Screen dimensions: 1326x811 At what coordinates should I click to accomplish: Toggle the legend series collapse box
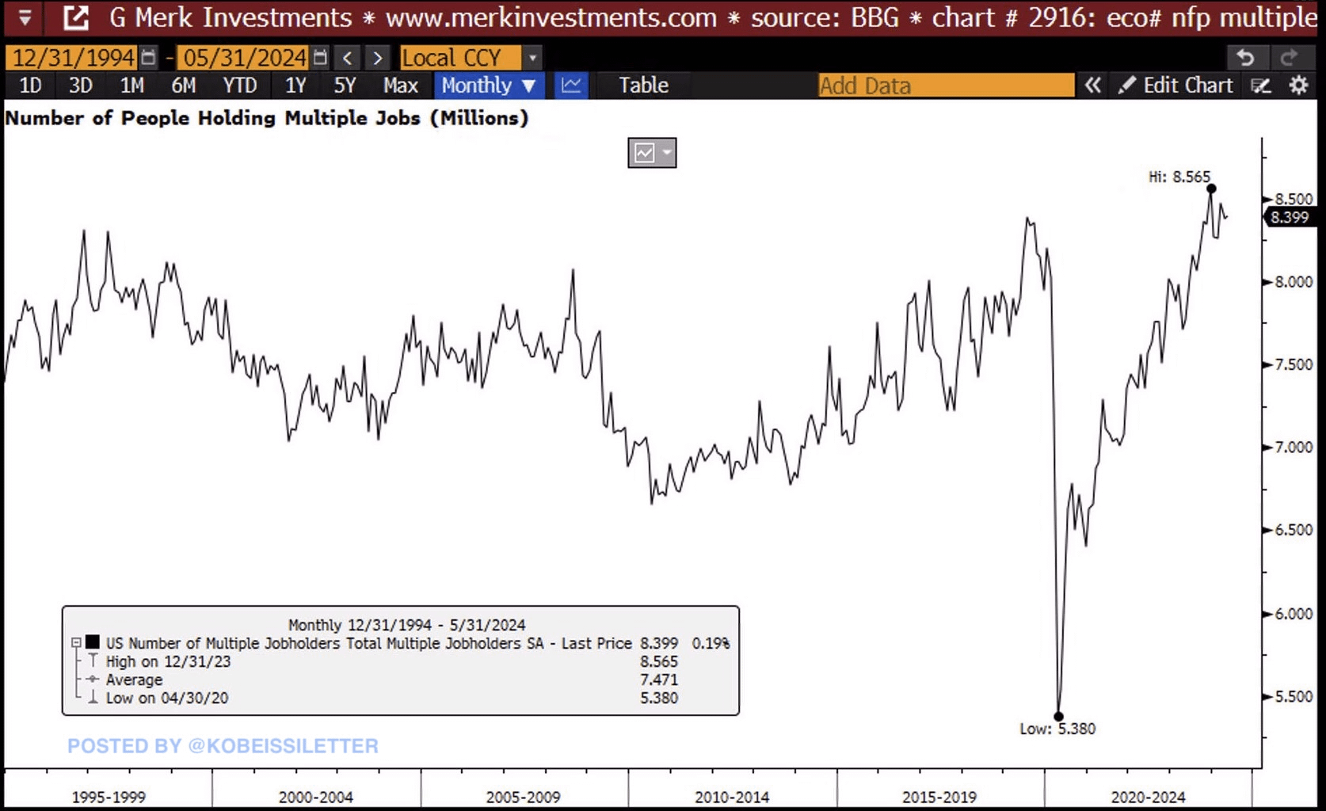(76, 643)
